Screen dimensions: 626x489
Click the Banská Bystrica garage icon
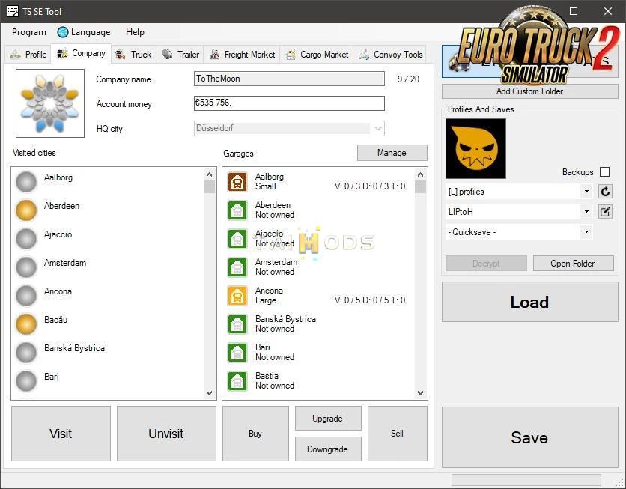click(237, 324)
